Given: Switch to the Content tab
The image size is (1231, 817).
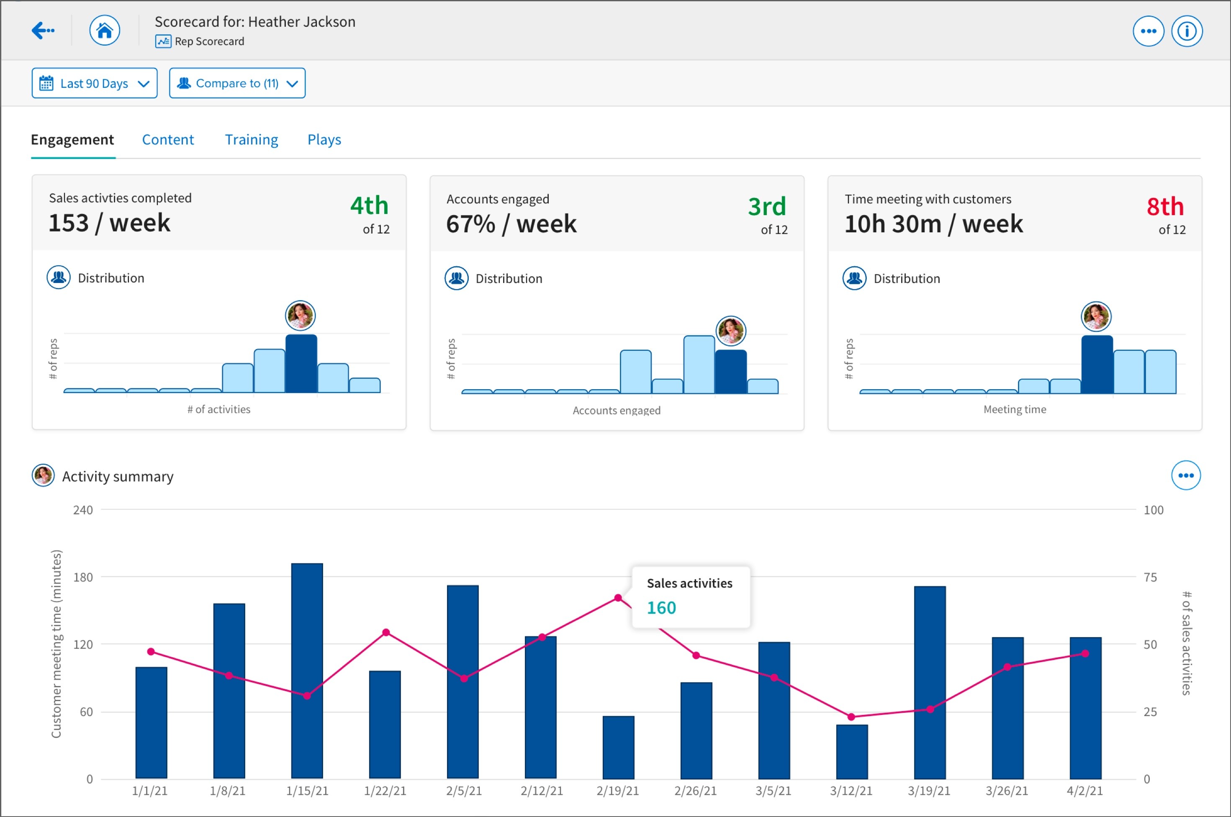Looking at the screenshot, I should click(168, 140).
